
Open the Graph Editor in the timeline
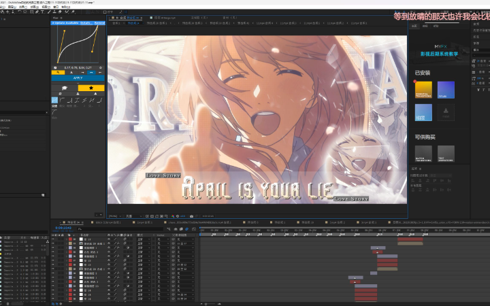click(x=194, y=229)
